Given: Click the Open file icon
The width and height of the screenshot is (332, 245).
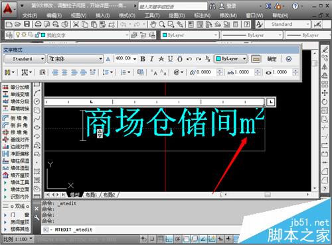Looking at the screenshot, I should click(x=18, y=24).
